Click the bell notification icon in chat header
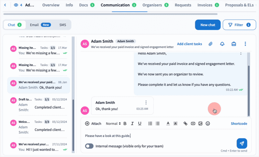 [222, 44]
